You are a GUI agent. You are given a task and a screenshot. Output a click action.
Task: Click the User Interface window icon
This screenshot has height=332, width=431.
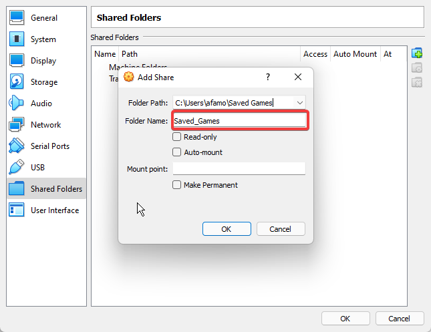17,210
